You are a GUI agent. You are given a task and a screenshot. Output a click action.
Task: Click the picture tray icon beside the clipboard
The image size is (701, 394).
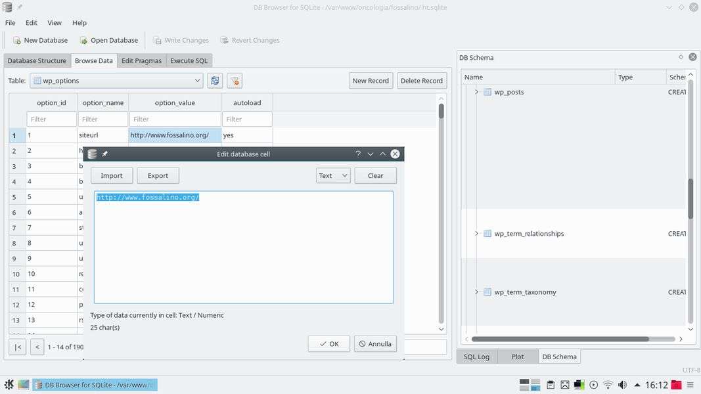[x=565, y=385]
